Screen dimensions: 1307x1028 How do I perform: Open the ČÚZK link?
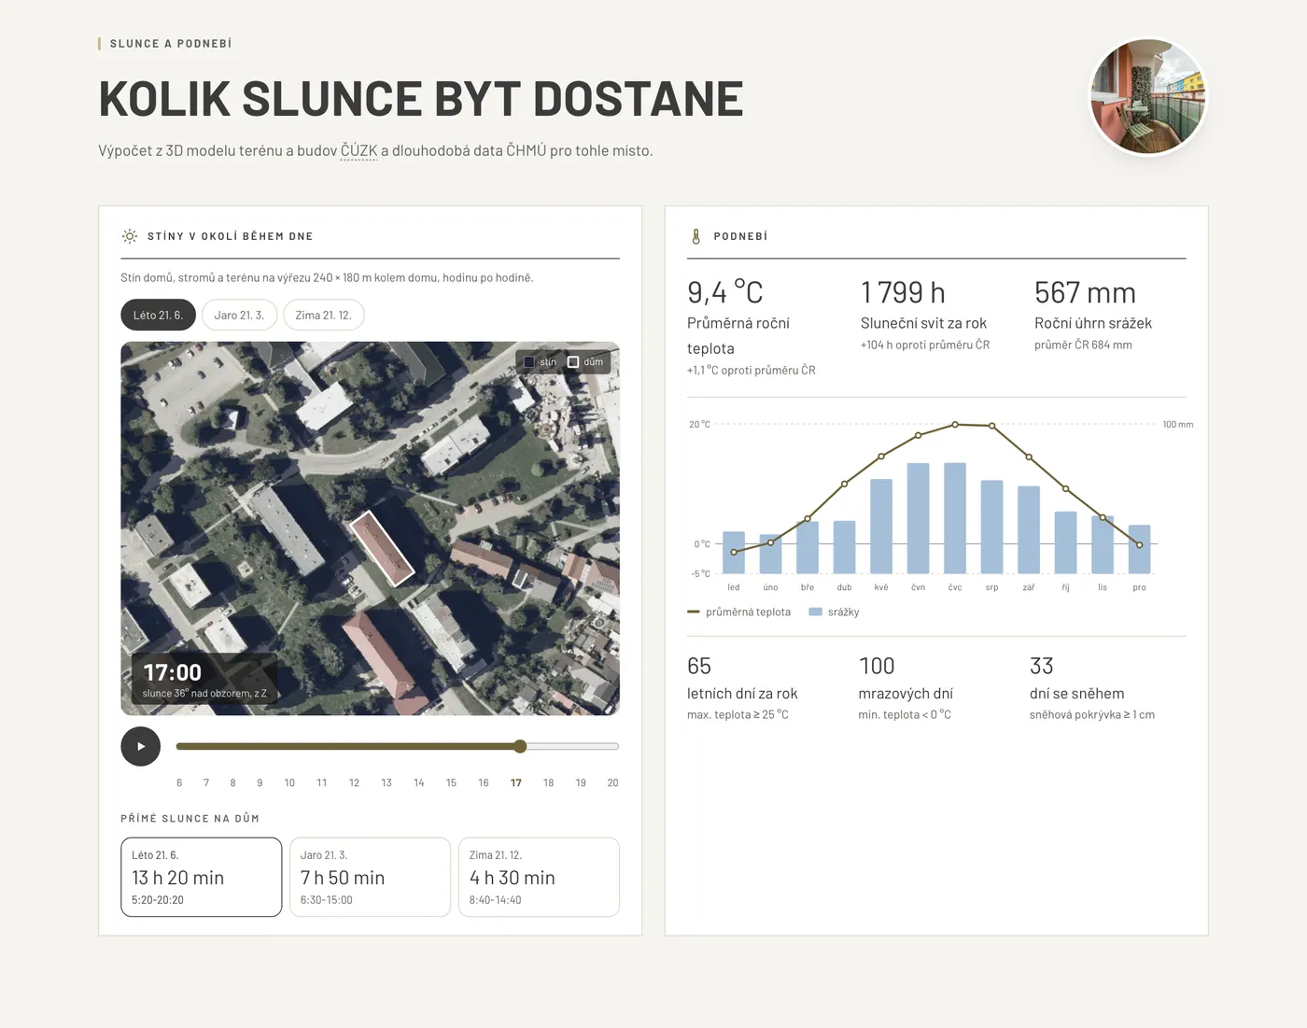[359, 150]
